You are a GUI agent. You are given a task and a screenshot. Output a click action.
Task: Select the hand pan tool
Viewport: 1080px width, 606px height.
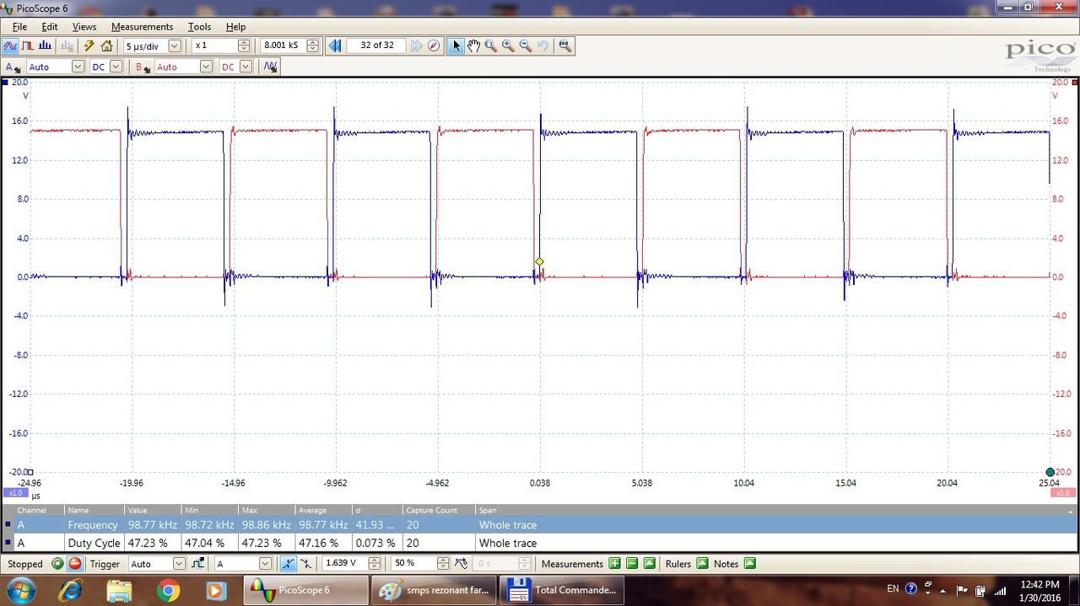tap(473, 46)
